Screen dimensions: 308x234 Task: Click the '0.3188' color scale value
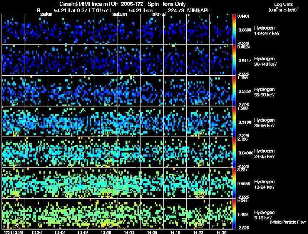click(245, 122)
